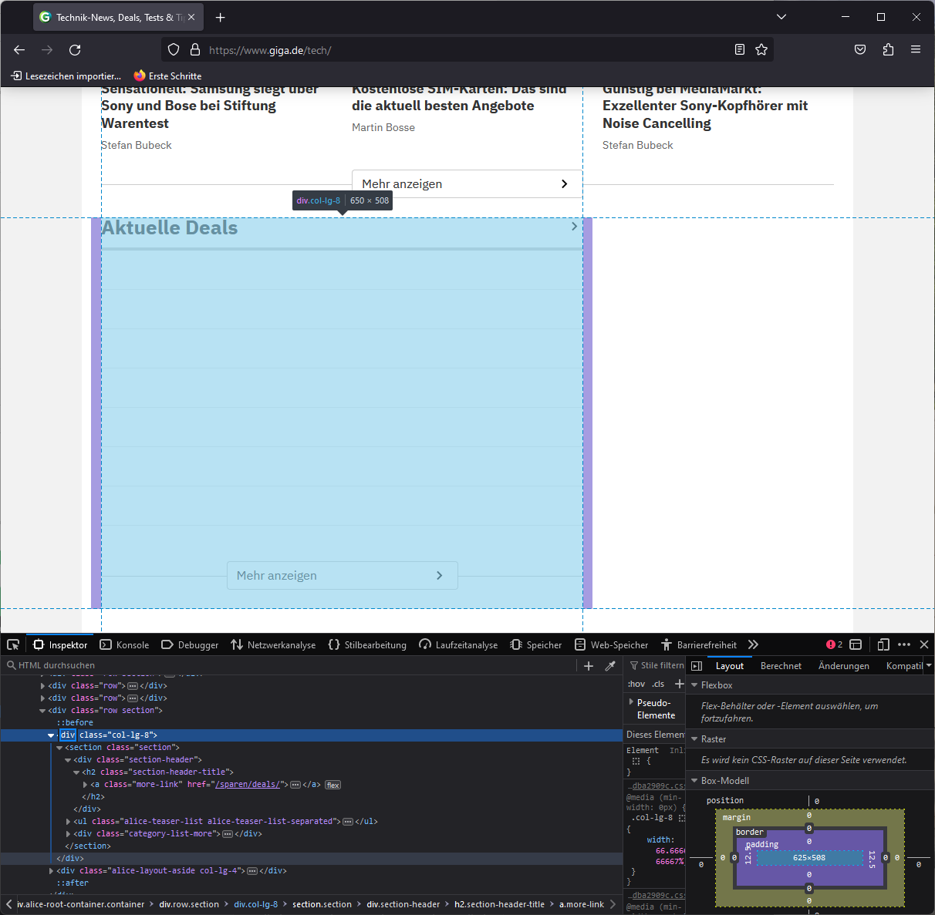The height and width of the screenshot is (915, 935).
Task: Follow the /sparen/deals/ link in the Inspector
Action: (248, 784)
